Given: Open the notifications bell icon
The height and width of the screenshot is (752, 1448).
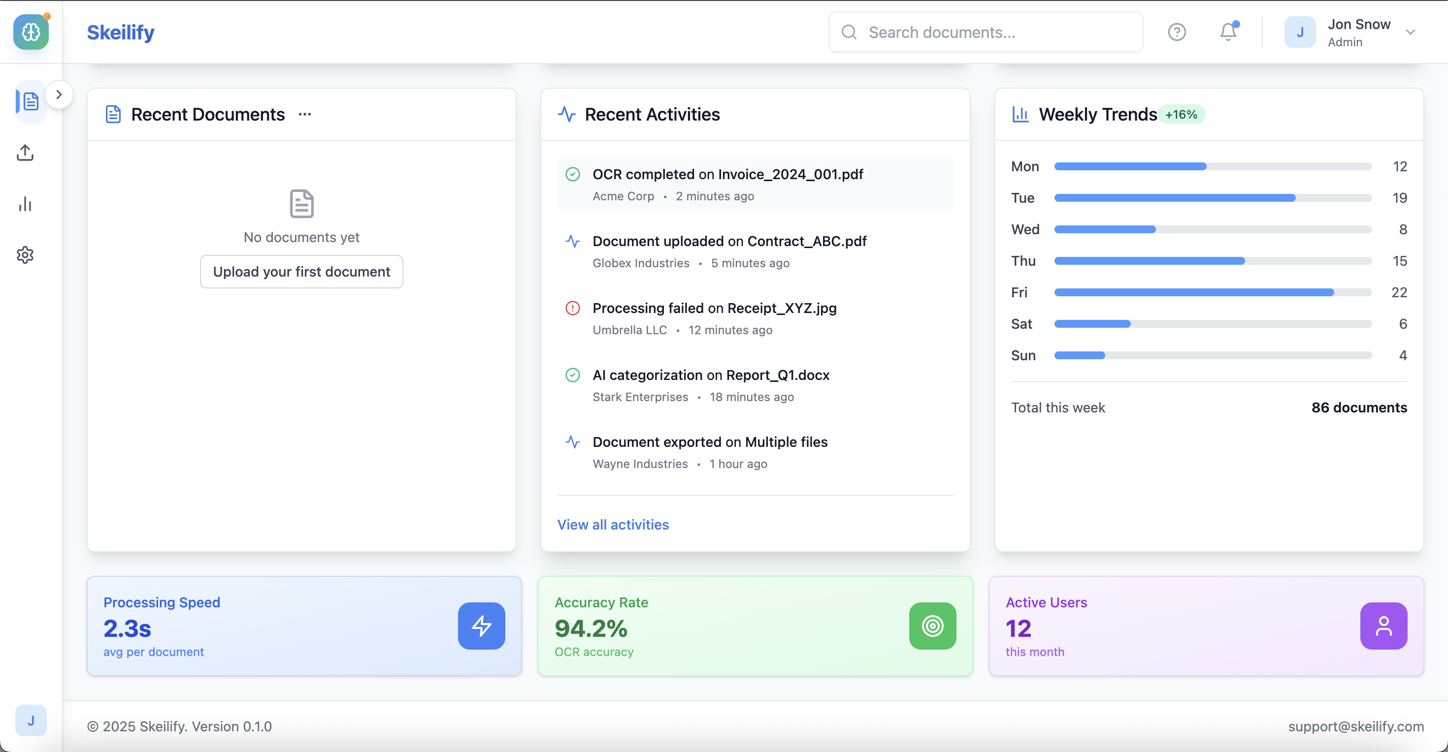Looking at the screenshot, I should (1228, 32).
